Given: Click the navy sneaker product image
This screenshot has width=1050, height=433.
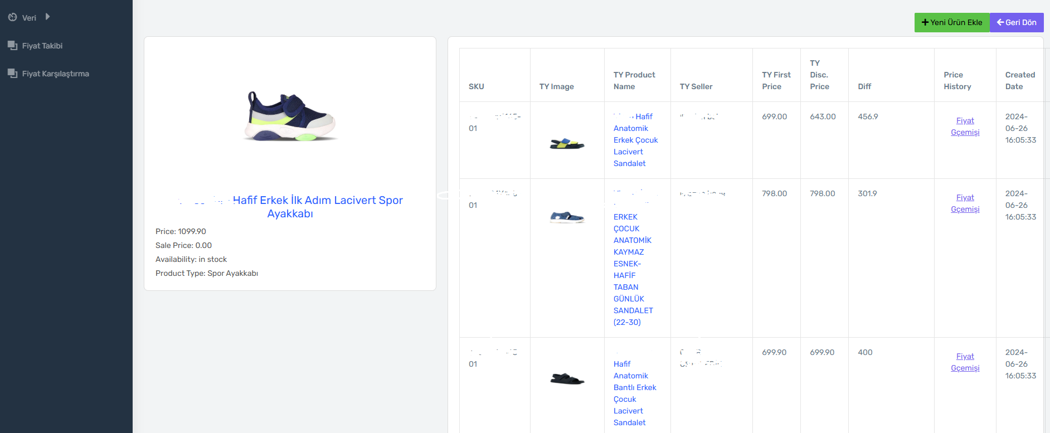Looking at the screenshot, I should click(290, 116).
